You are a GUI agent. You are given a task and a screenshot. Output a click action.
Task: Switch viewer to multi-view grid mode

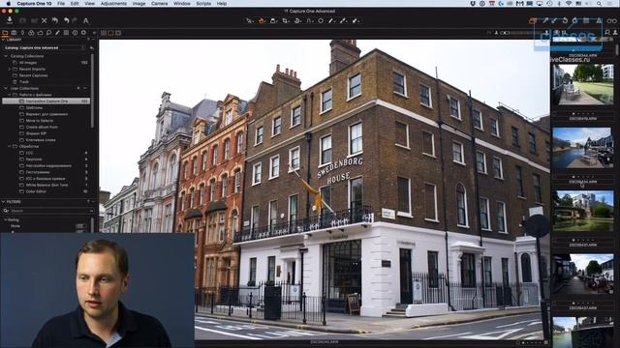104,33
